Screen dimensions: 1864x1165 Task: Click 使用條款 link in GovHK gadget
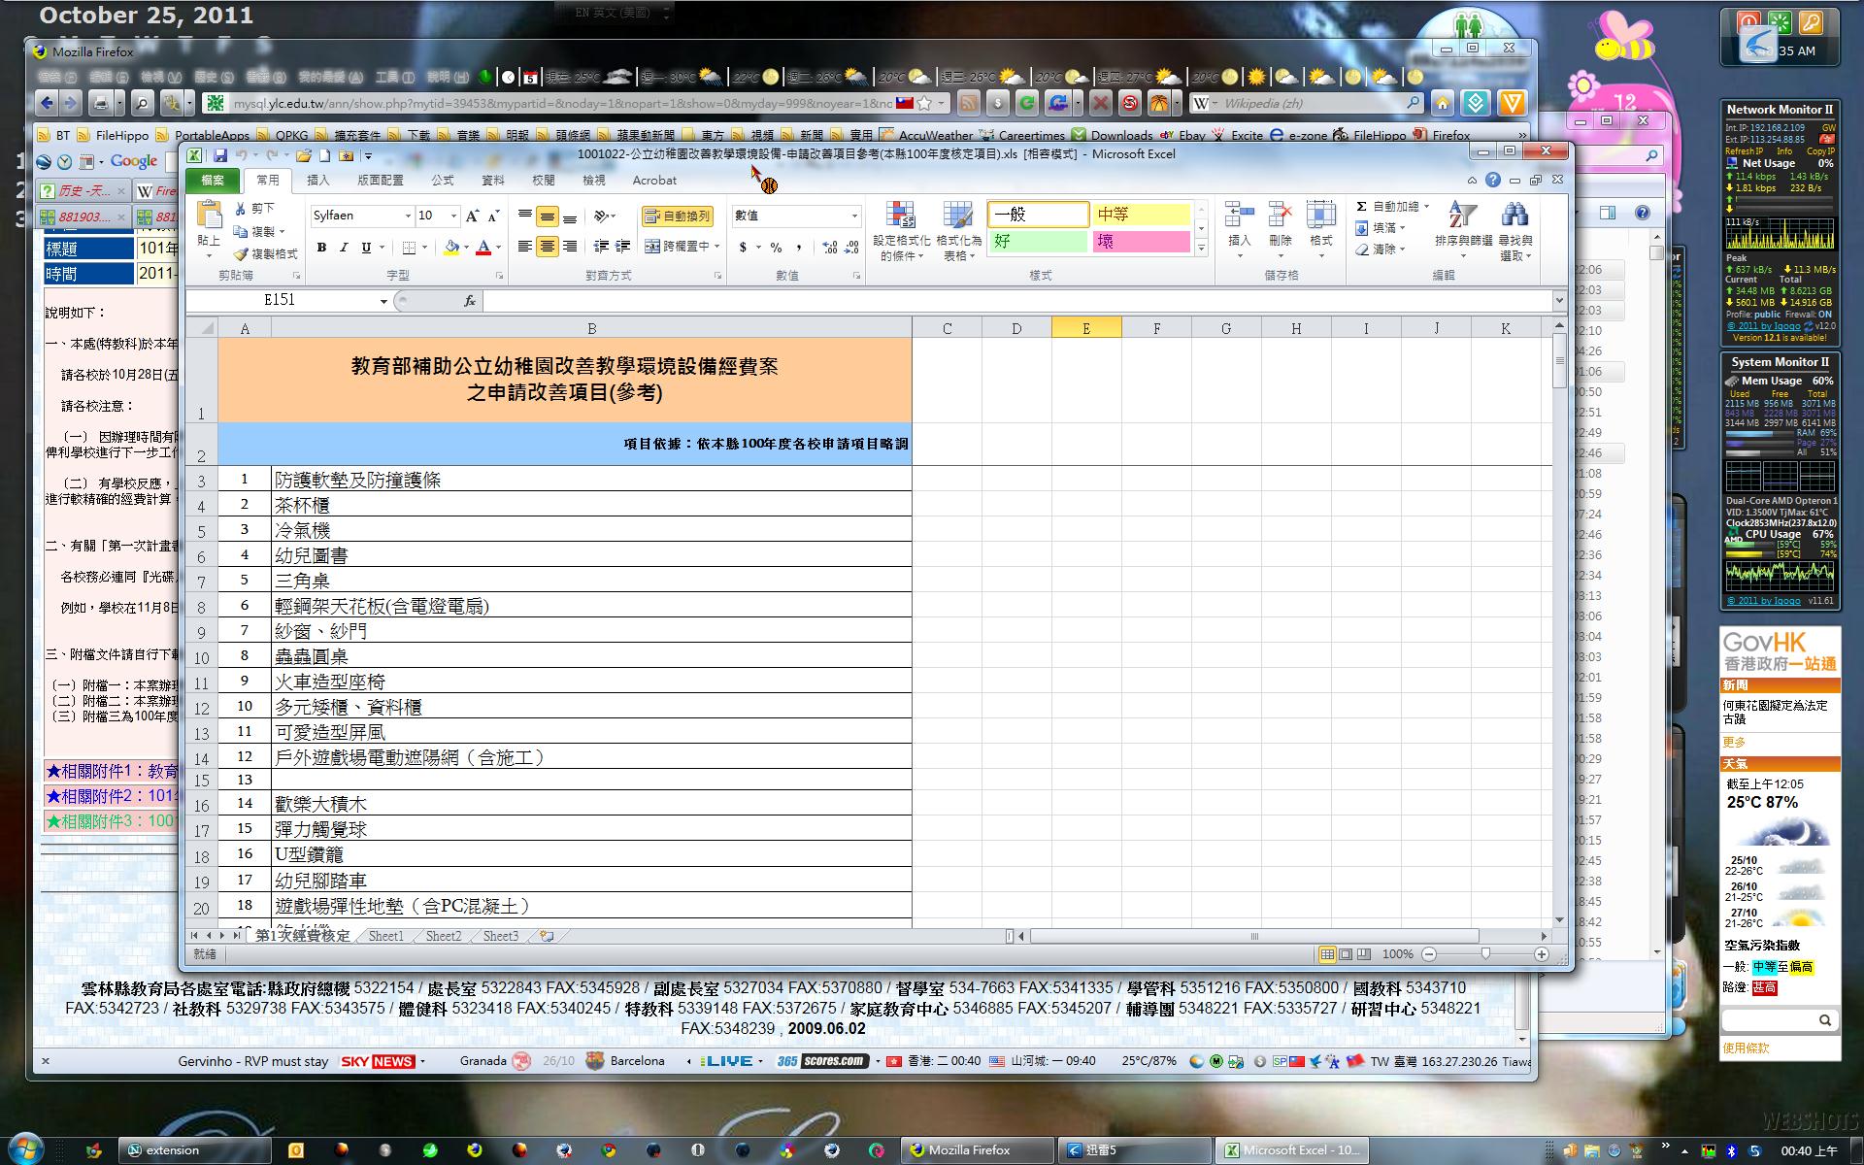(x=1746, y=1048)
